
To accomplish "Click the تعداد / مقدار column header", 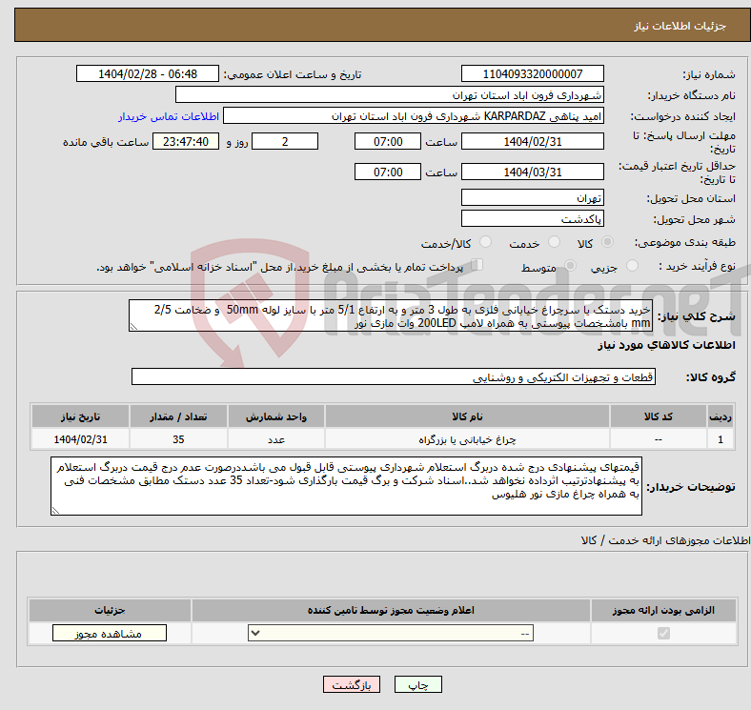I will 178,416.
